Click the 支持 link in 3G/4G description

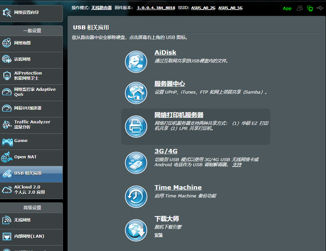coord(237,165)
